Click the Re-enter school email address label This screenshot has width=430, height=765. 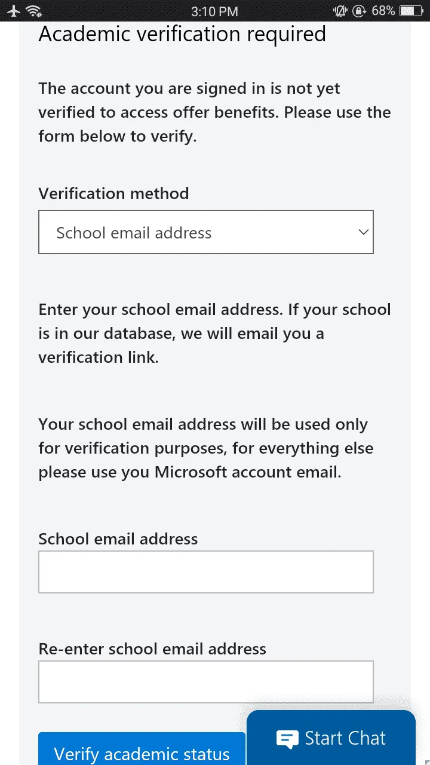(152, 649)
